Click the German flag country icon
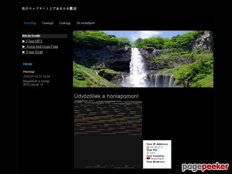232x174 pixels. point(148,159)
